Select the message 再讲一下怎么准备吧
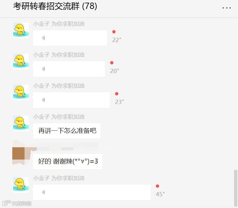Screen dimensions: 238x208 67,131
